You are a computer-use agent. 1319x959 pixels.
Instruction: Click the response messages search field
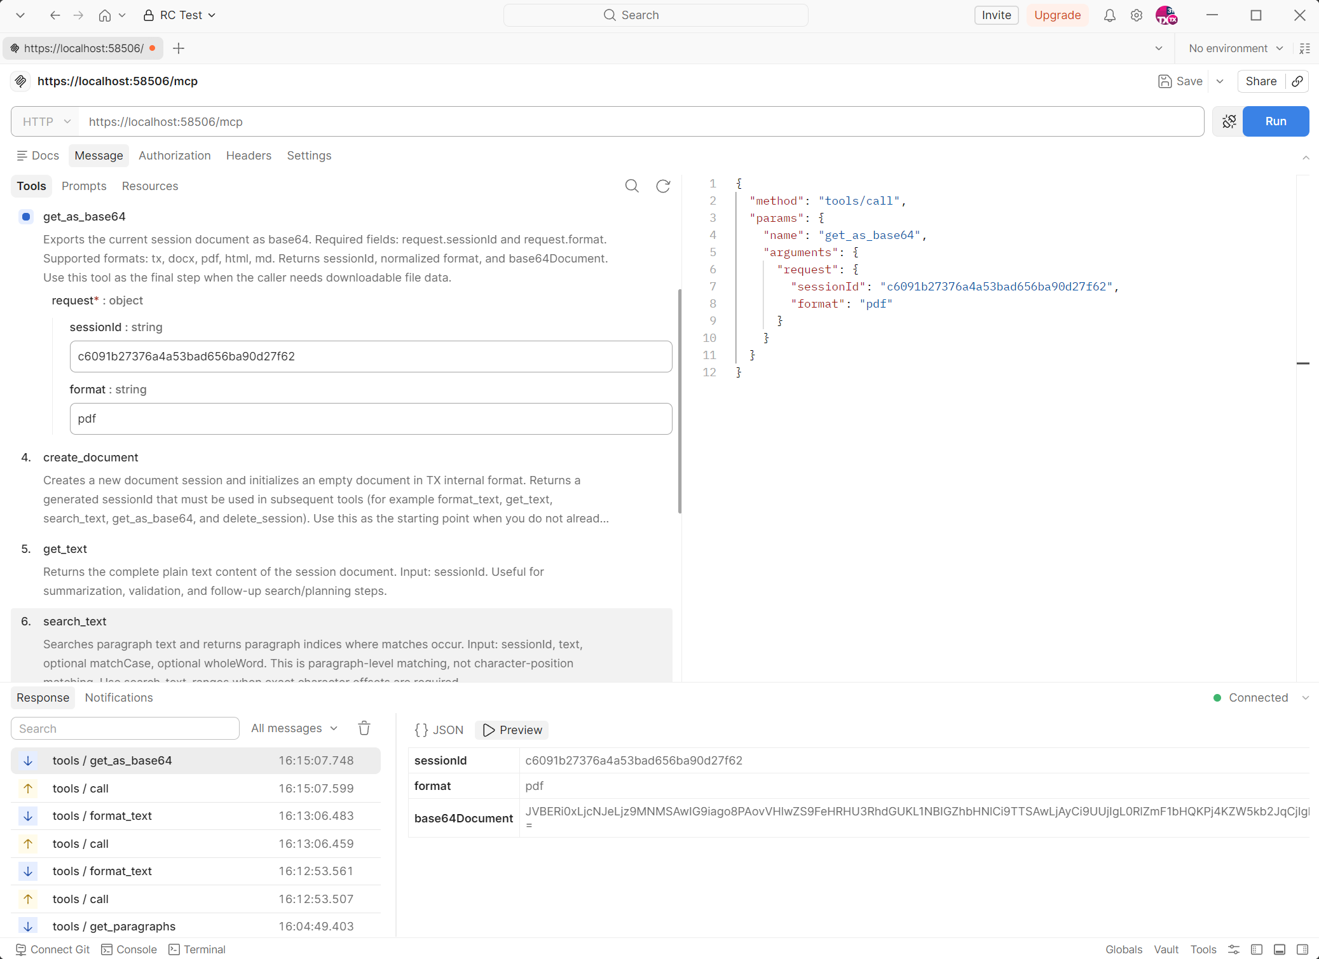pos(125,728)
